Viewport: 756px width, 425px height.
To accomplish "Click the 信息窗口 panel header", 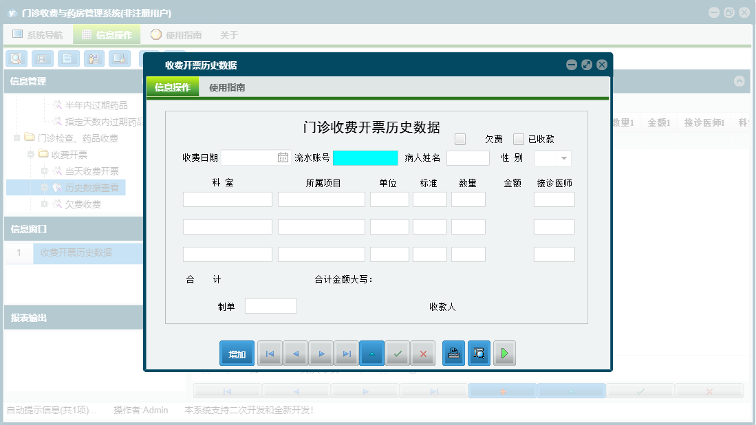I will [74, 229].
